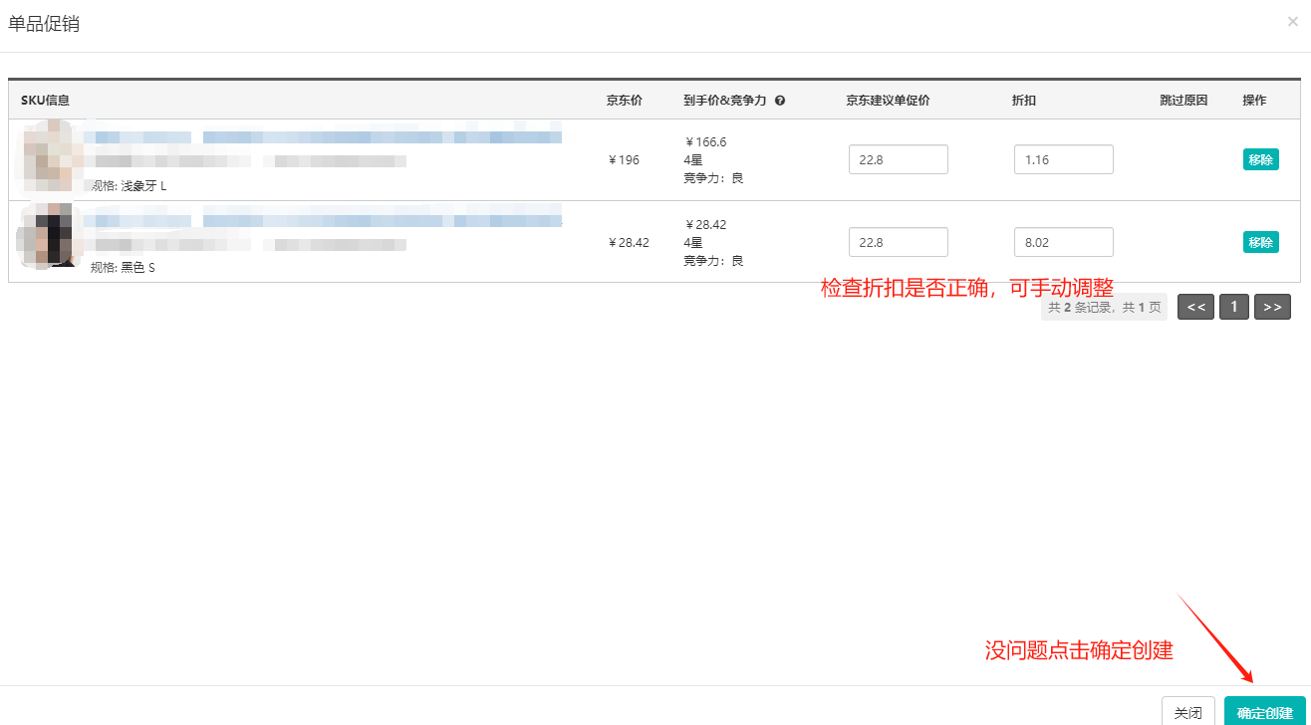Focus the 京东建议单促价 field for 黑色 S

898,242
